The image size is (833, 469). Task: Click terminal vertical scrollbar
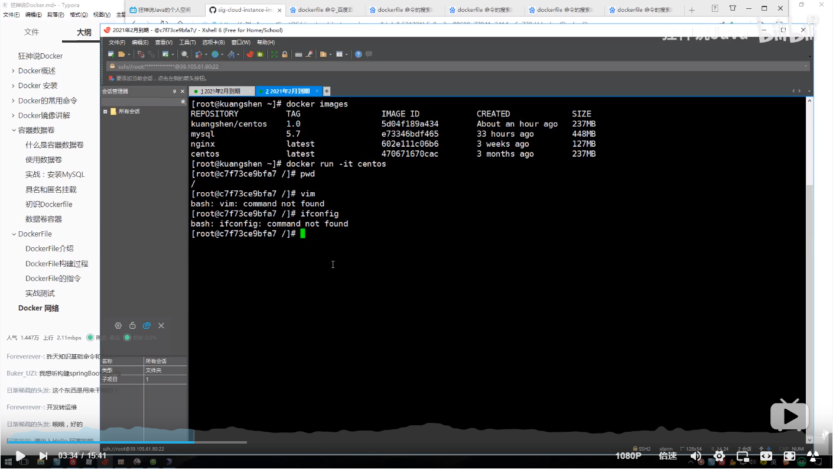point(809,269)
